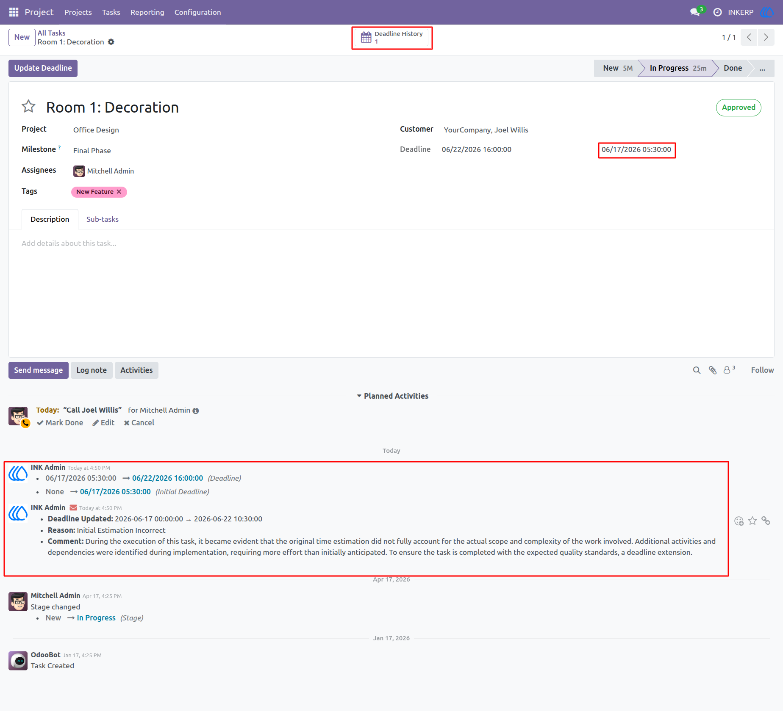Screen dimensions: 783x711
Task: Open the Tasks menu
Action: 111,12
